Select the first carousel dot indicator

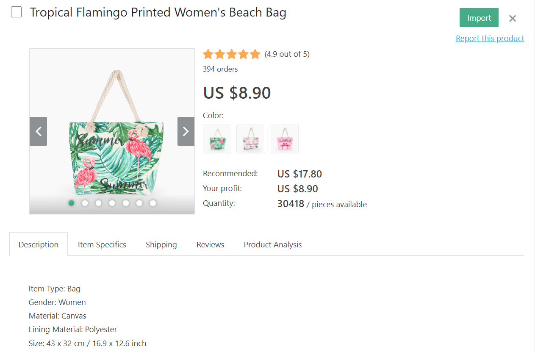coord(71,203)
